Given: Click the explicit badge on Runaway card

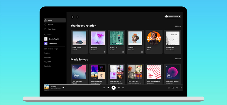Looking at the screenshot, I should click(105, 52).
